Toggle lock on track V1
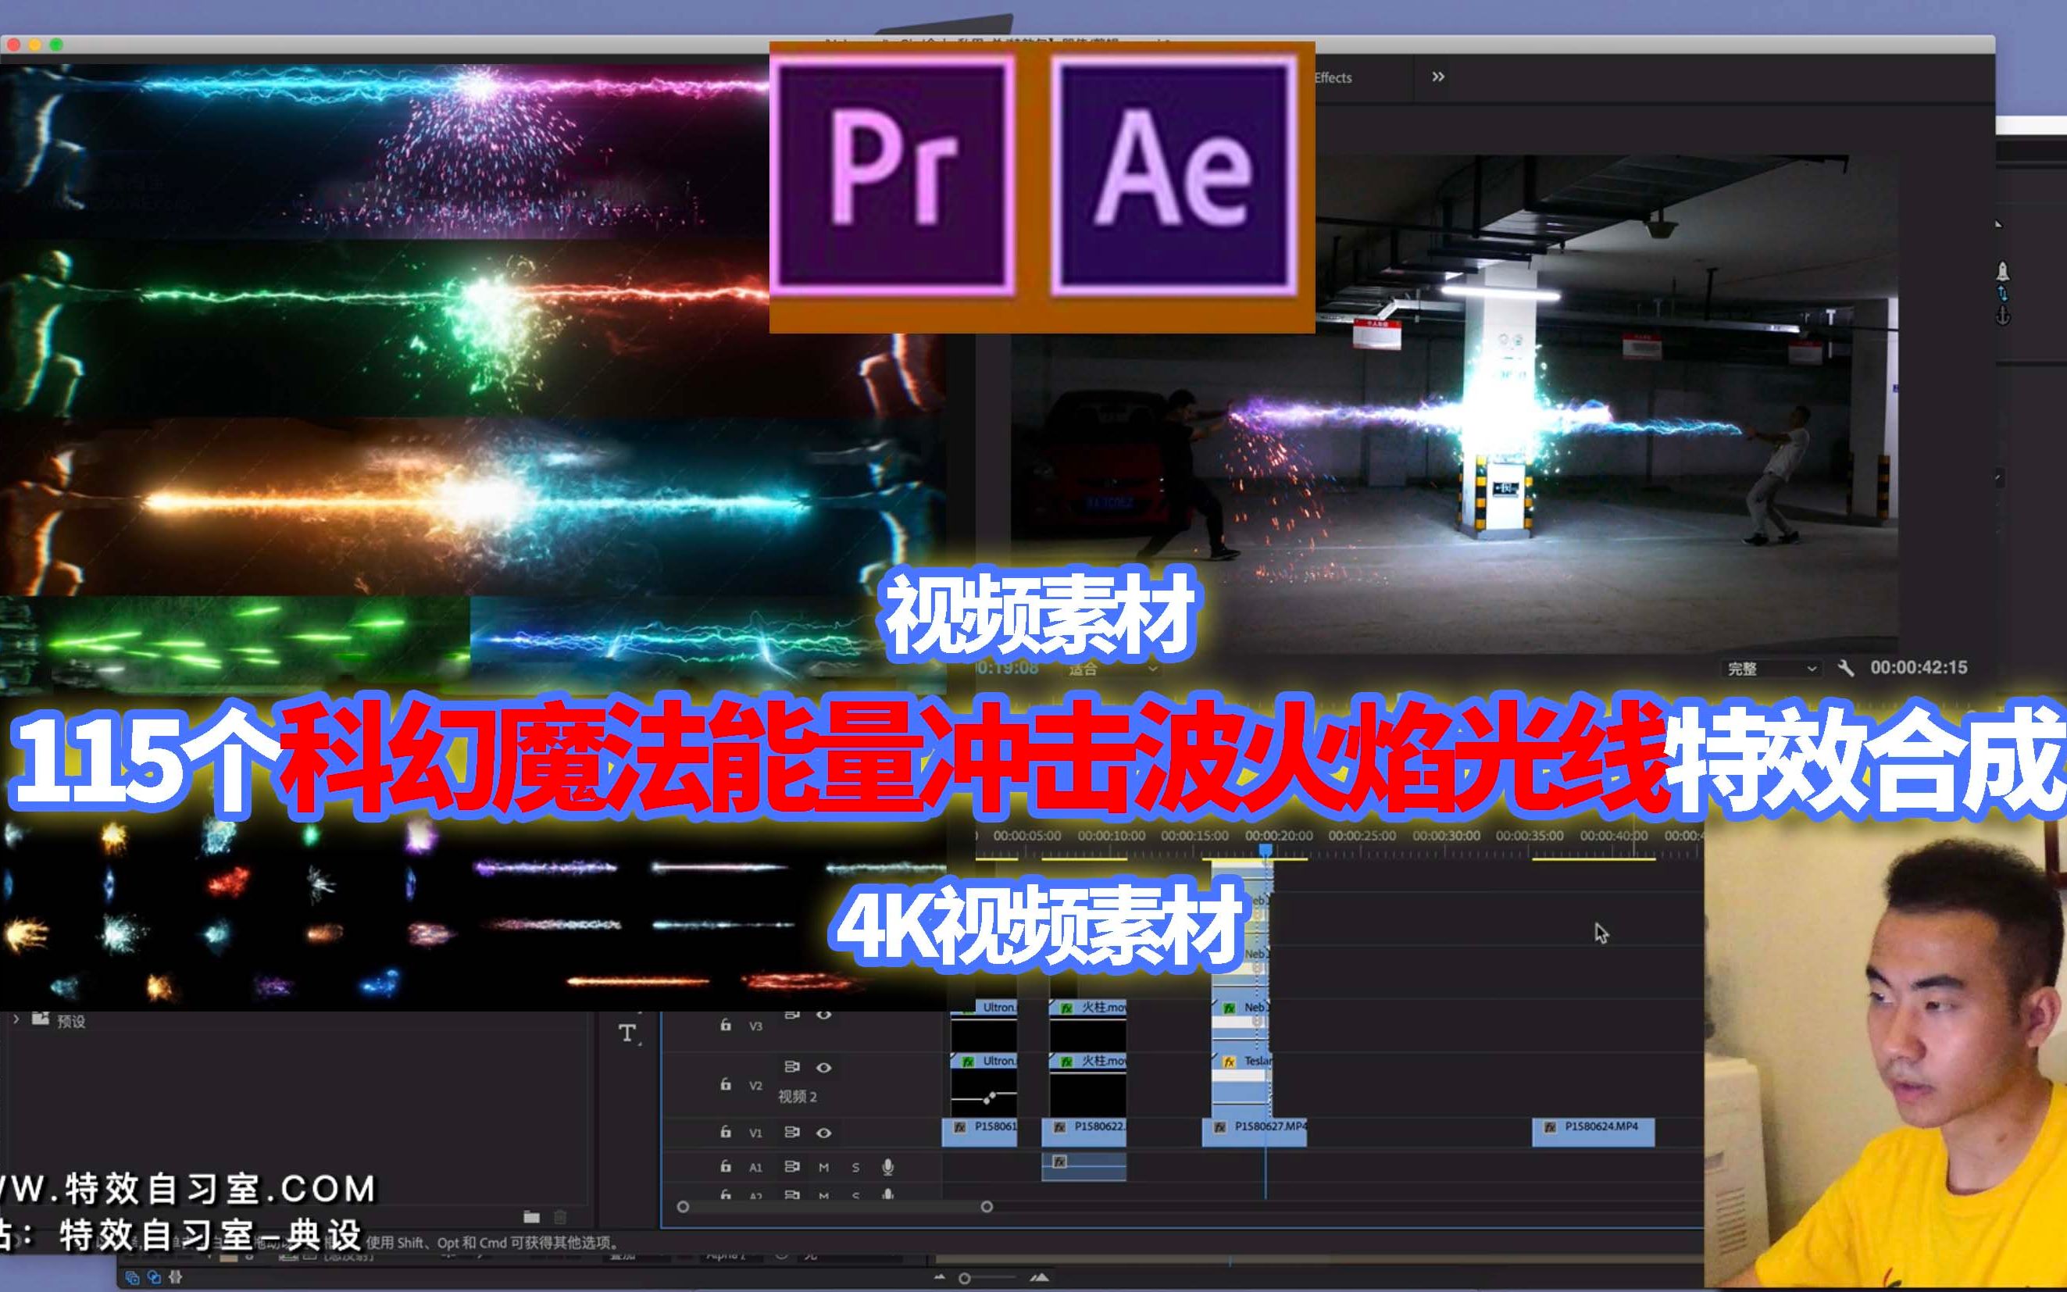The width and height of the screenshot is (2067, 1292). tap(726, 1131)
